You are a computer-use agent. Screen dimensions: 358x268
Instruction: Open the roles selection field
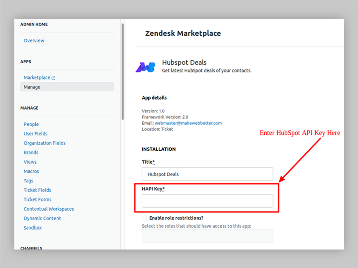[x=207, y=236]
